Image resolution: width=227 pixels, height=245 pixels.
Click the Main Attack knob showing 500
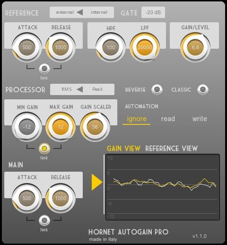tap(27, 198)
